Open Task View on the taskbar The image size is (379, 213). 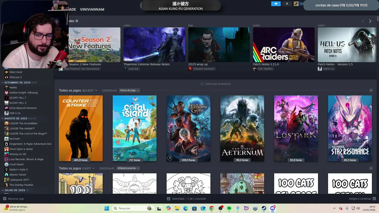tap(159, 208)
